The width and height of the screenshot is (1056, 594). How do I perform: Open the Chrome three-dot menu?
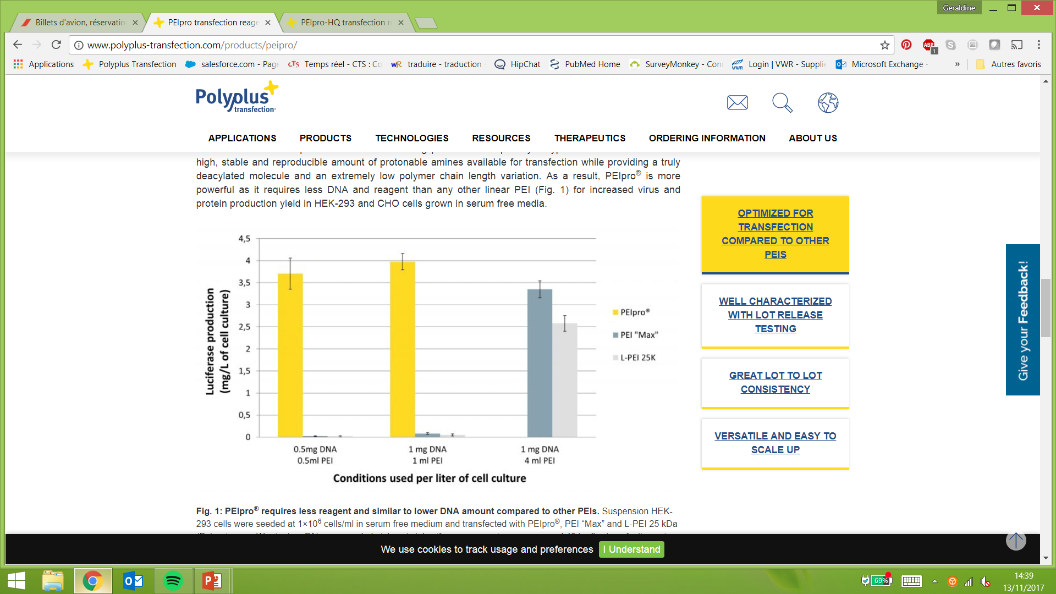(x=1038, y=45)
